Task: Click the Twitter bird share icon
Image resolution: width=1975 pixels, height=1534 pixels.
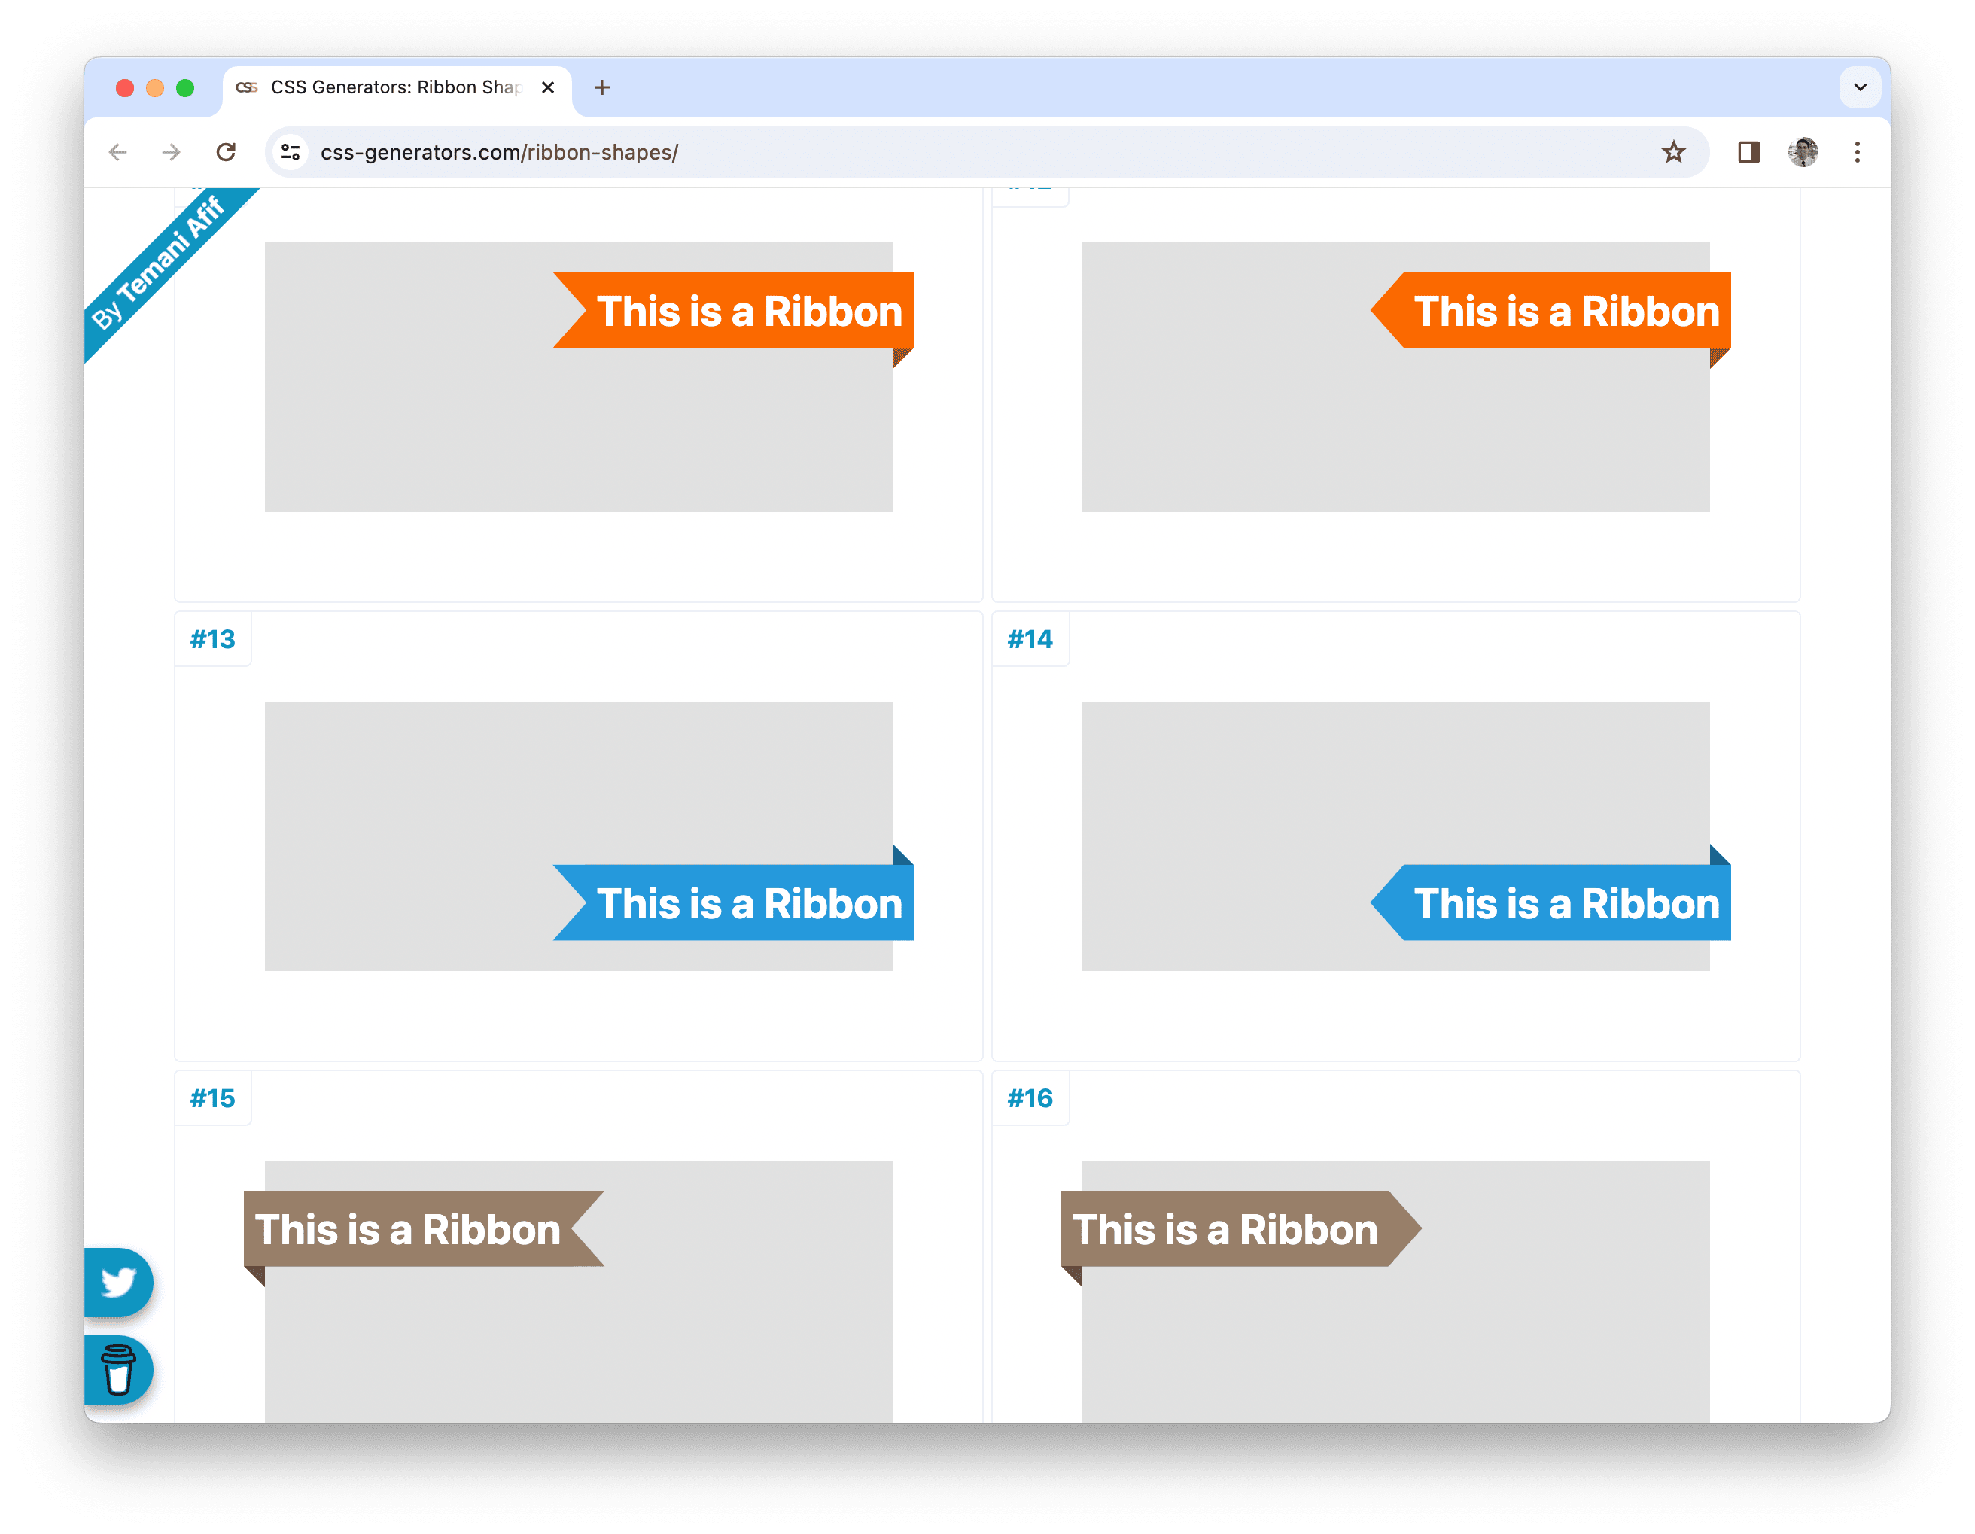Action: pos(118,1282)
